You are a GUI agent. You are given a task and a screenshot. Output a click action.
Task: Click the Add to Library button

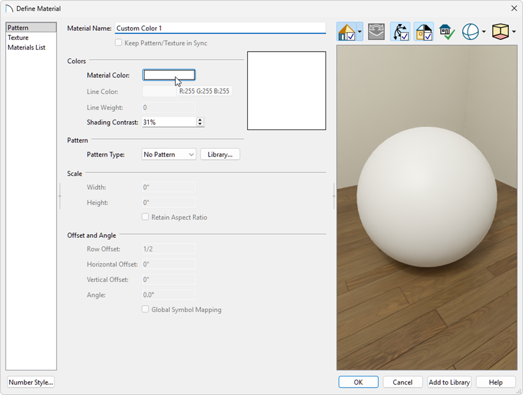(x=449, y=381)
